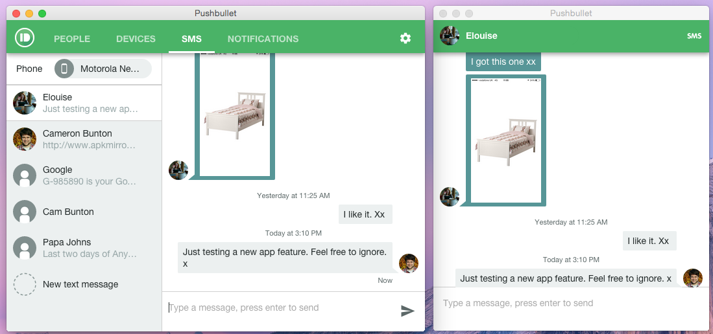Click Google contact's placeholder avatar

point(25,175)
